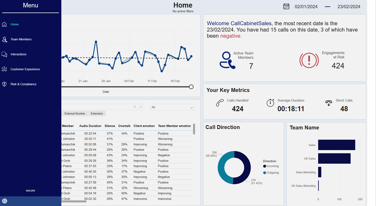Screen dimensions: 376x206
Task: Sort table by Audio Duration column header
Action: pos(90,126)
